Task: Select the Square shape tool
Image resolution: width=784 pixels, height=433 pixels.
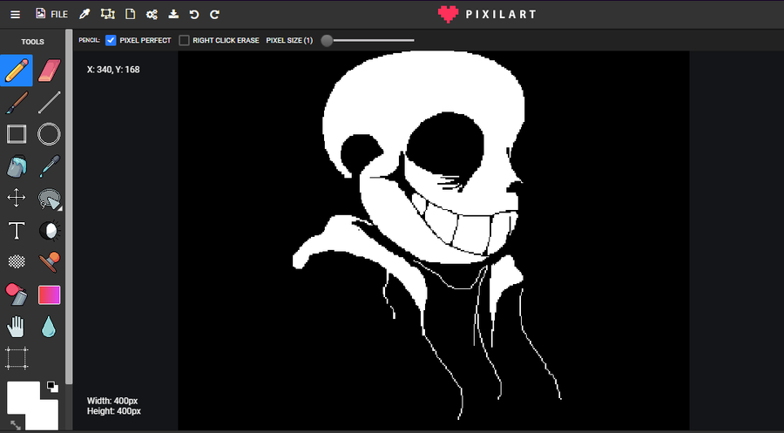Action: pos(17,134)
